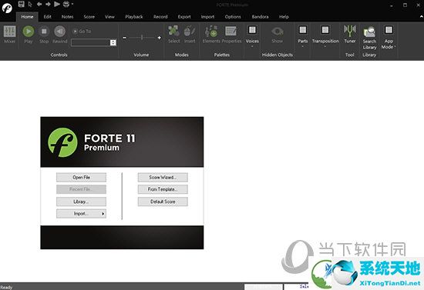Open the Bandora ribbon tab
The height and width of the screenshot is (290, 424).
tap(260, 17)
